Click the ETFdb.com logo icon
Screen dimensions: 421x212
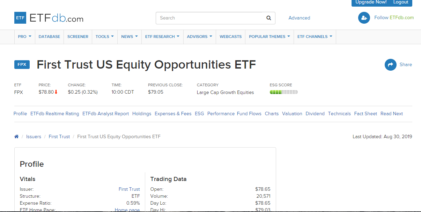click(x=20, y=18)
